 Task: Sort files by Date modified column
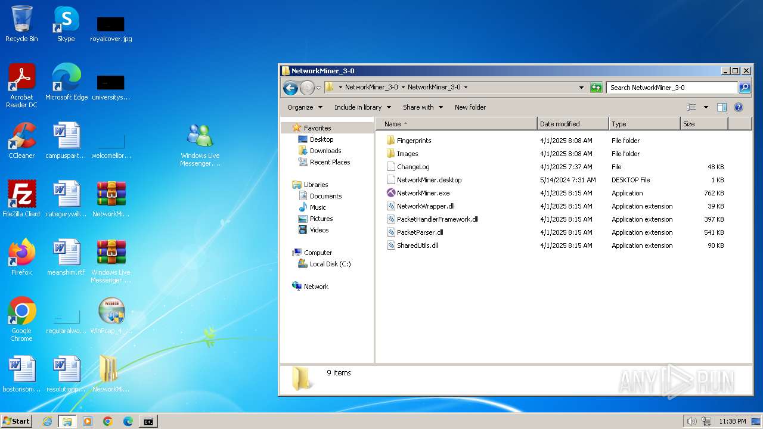pos(573,124)
